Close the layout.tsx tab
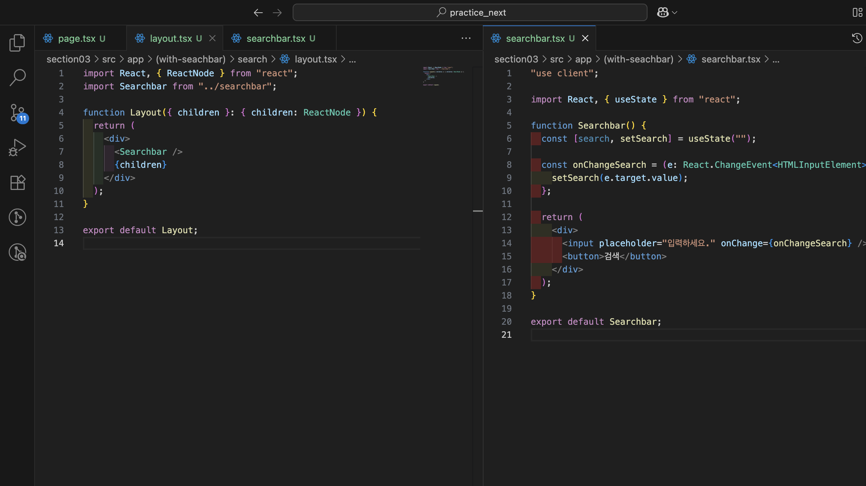 click(x=213, y=38)
